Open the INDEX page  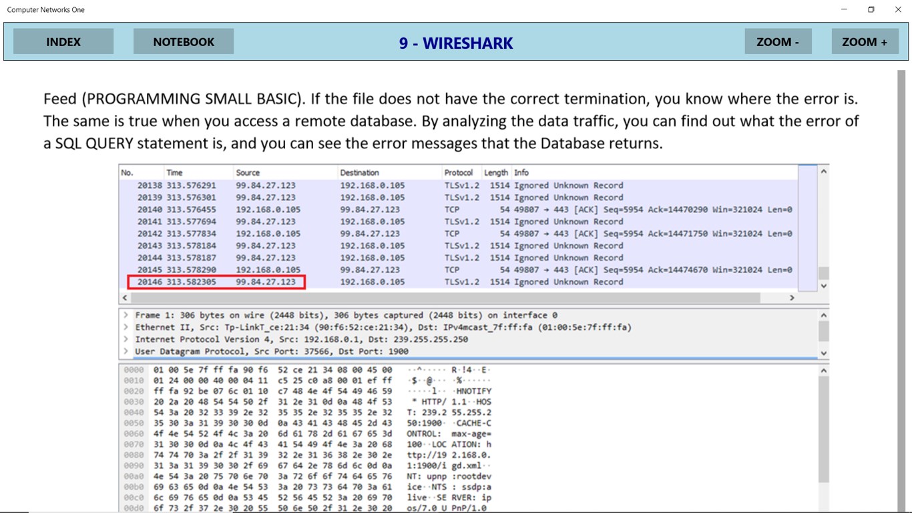pyautogui.click(x=63, y=41)
